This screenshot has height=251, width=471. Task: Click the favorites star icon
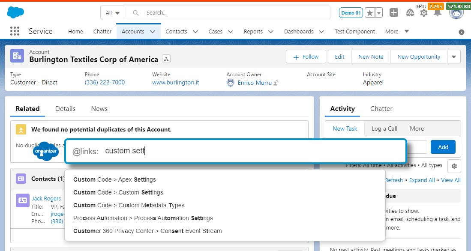point(370,13)
